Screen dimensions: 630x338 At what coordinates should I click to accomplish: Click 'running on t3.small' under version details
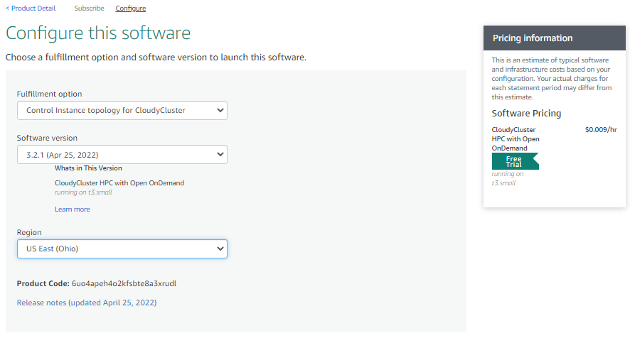[x=83, y=192]
